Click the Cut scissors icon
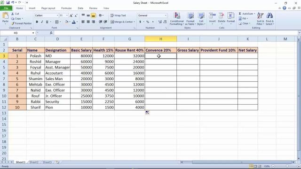Viewport: 301px width, 169px height. point(13,14)
